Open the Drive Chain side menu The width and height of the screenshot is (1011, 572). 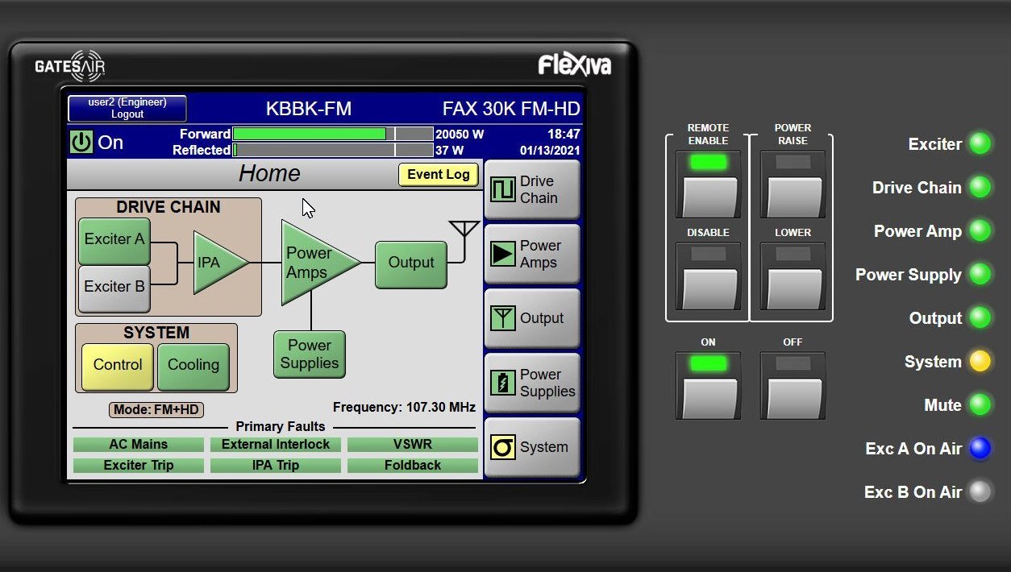(532, 190)
